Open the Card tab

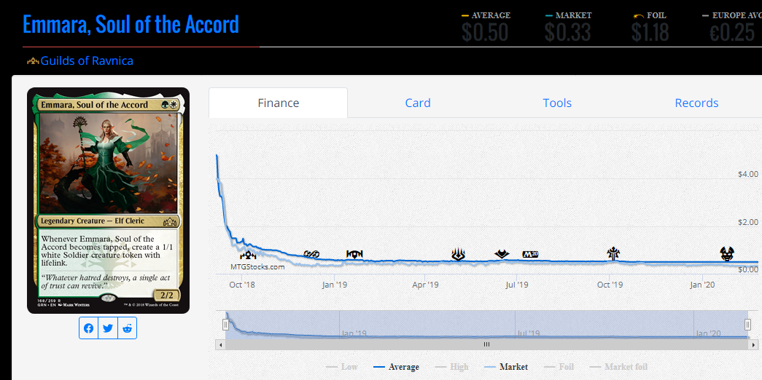pyautogui.click(x=418, y=103)
